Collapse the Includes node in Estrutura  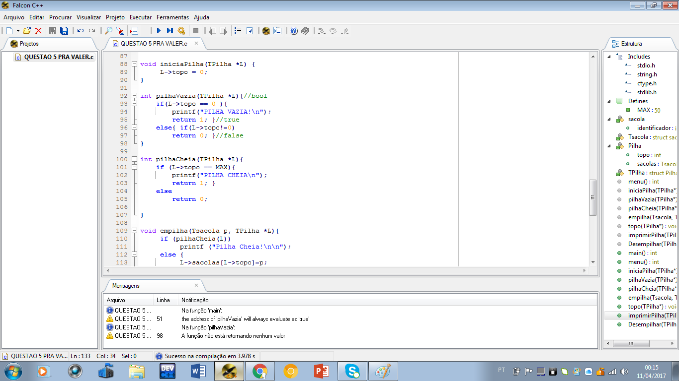click(x=609, y=56)
